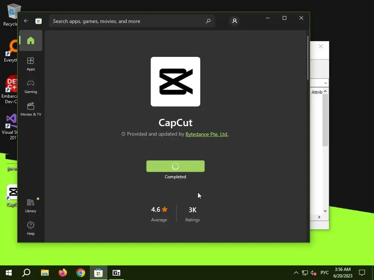This screenshot has height=280, width=374.
Task: Select the Visual Studio desktop shortcut
Action: click(x=10, y=127)
